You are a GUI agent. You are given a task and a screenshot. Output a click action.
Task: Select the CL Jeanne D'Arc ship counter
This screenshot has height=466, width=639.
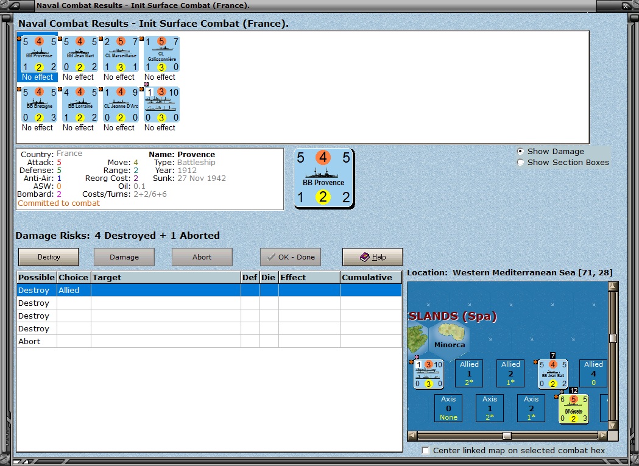pos(121,105)
